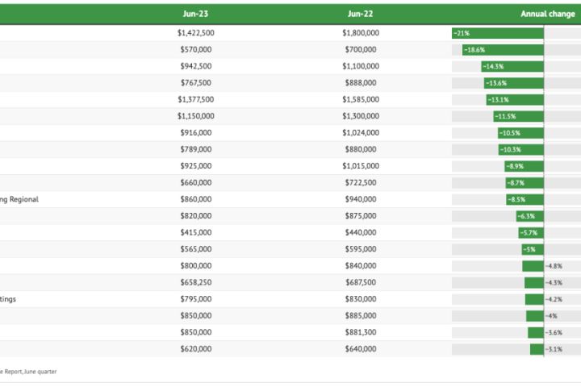Click the -6.3% annual change bar
581x387 pixels.
click(x=530, y=216)
